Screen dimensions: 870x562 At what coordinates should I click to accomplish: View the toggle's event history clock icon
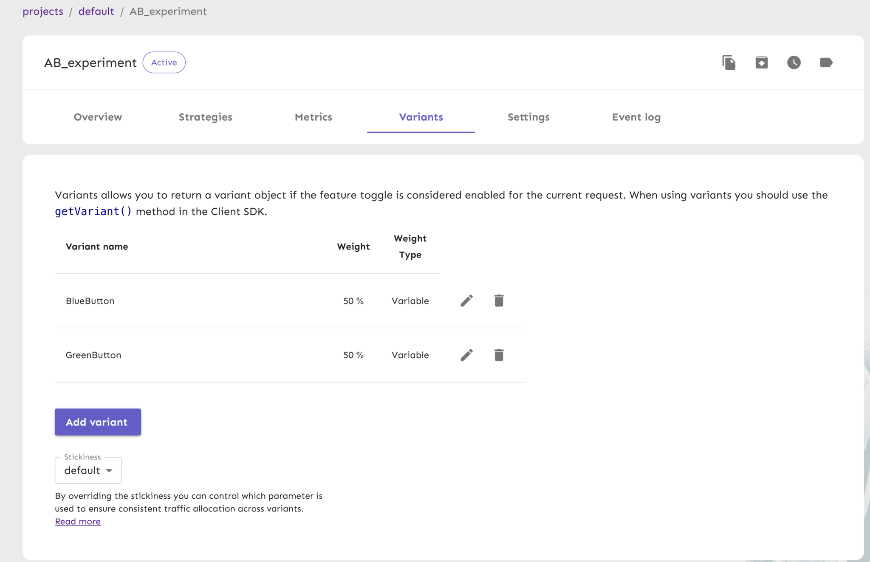(794, 62)
